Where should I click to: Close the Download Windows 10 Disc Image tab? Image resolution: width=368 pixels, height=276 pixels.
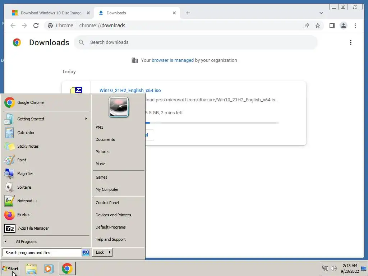[x=88, y=13]
